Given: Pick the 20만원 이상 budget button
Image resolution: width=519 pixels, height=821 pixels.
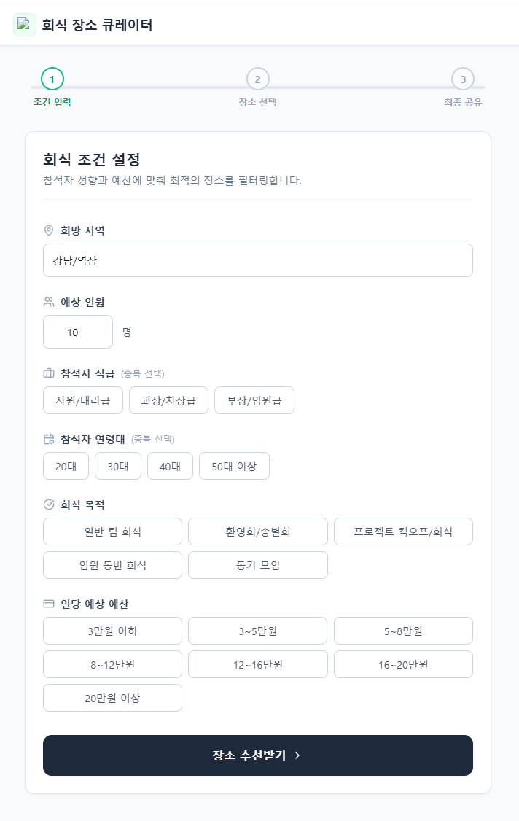Looking at the screenshot, I should [x=112, y=698].
